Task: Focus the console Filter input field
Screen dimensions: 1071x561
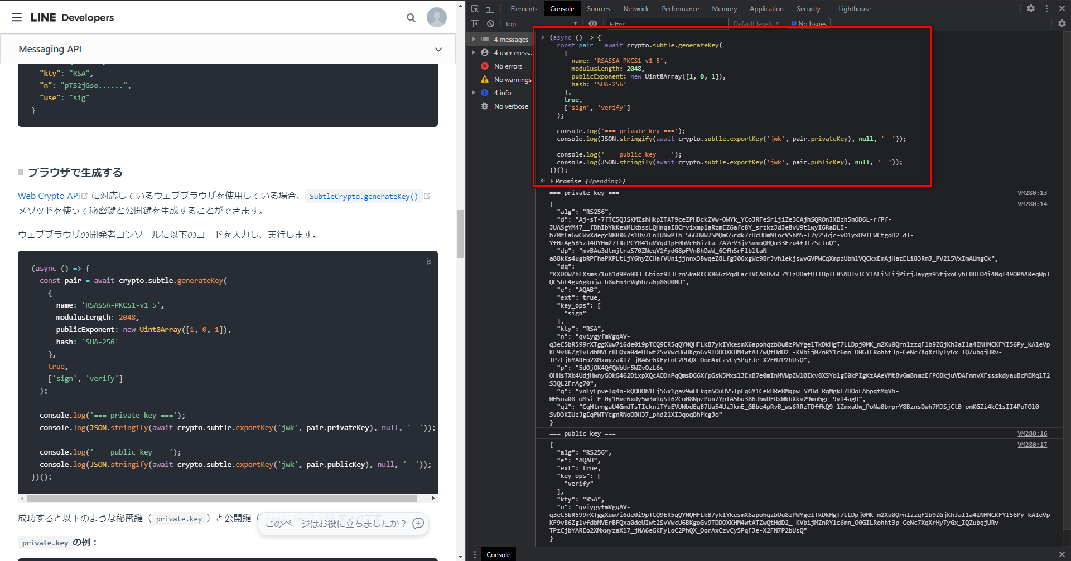Action: tap(667, 23)
